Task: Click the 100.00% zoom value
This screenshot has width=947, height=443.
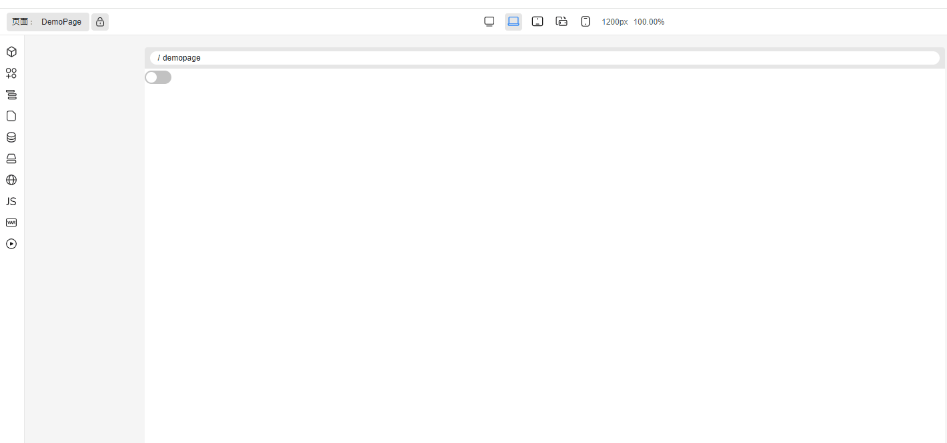Action: (649, 22)
